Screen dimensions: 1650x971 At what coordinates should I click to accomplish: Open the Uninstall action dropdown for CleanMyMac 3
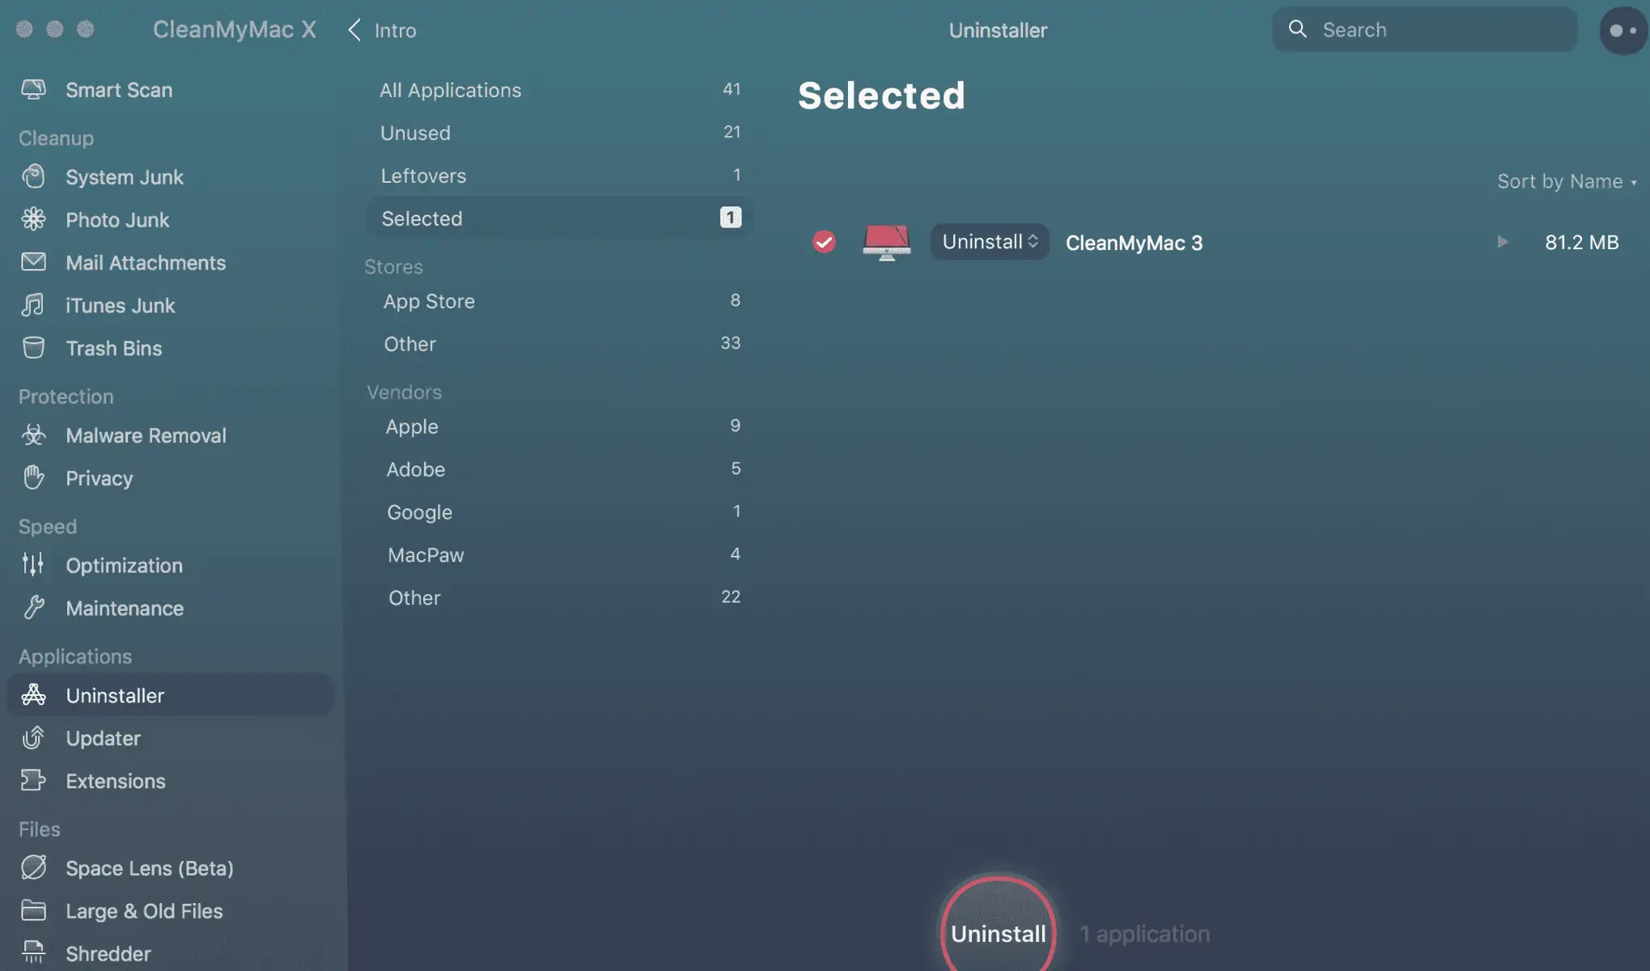click(990, 242)
